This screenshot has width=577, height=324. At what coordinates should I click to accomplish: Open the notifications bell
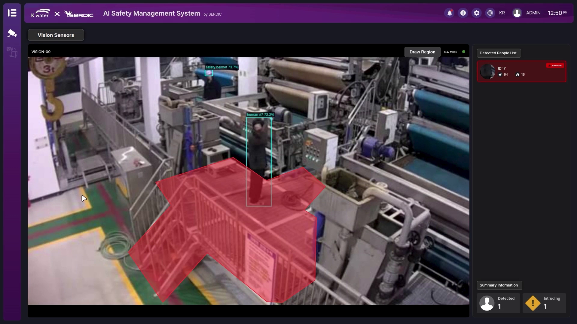point(450,13)
